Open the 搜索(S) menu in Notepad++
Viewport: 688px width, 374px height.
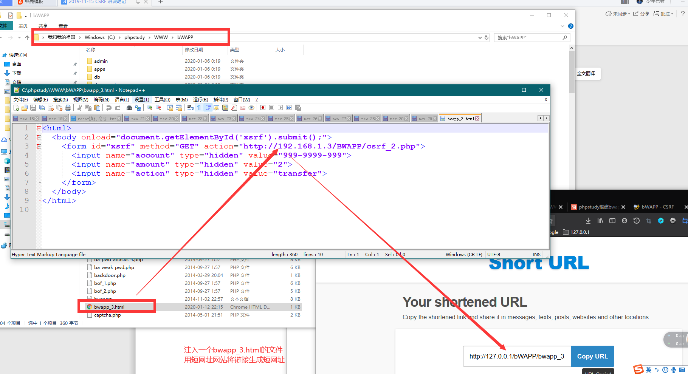[x=60, y=100]
